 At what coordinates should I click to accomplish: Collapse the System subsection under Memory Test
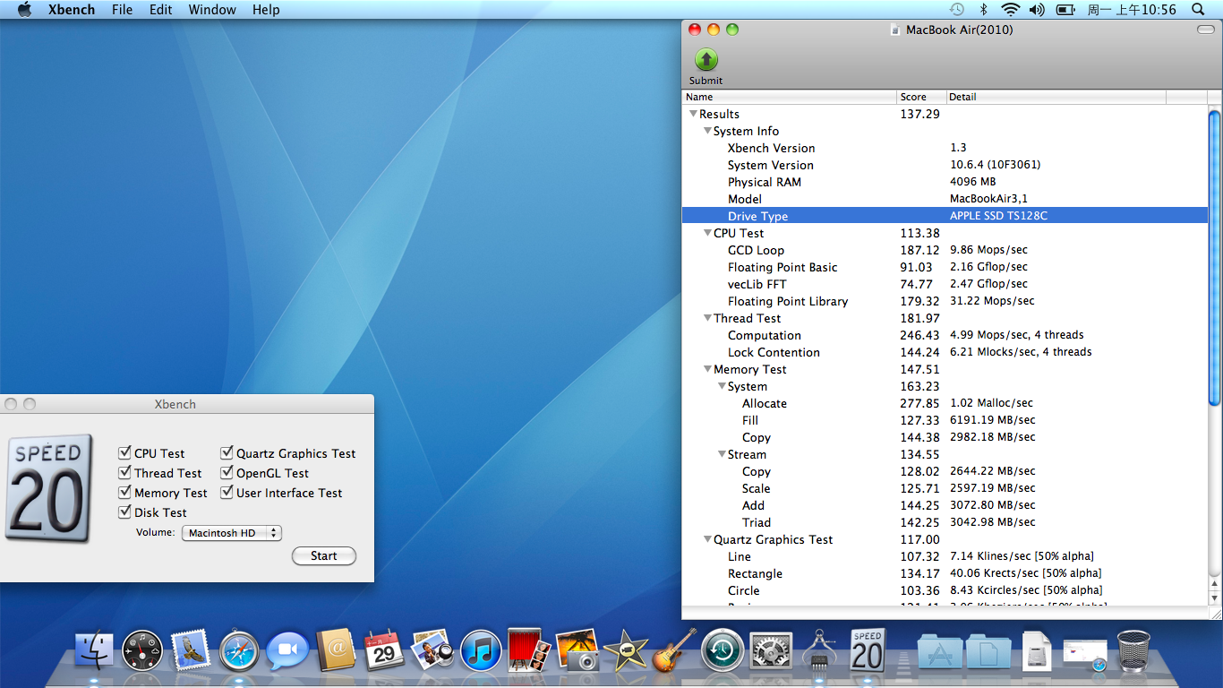722,386
